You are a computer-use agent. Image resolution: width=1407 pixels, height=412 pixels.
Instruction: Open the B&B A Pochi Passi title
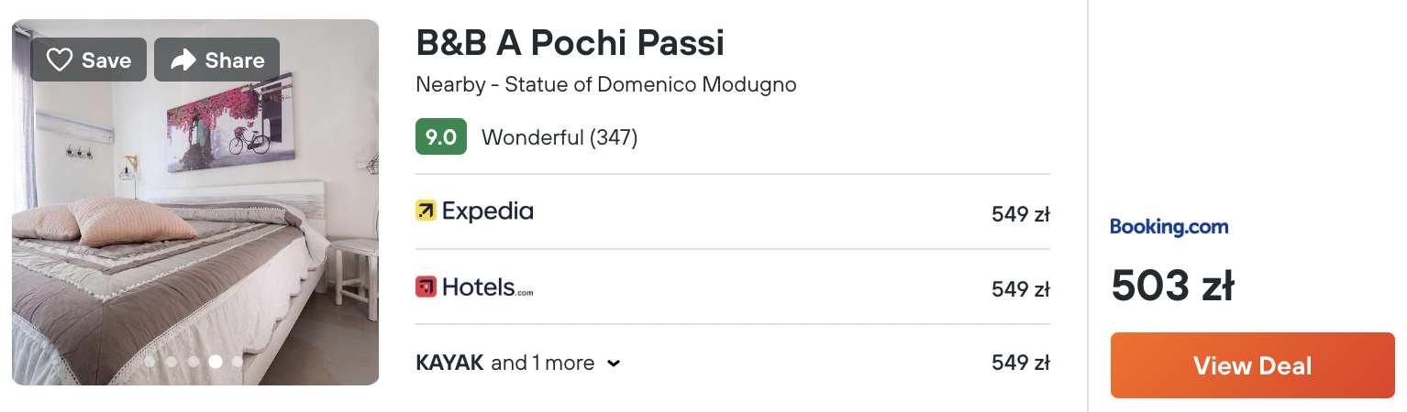[570, 42]
